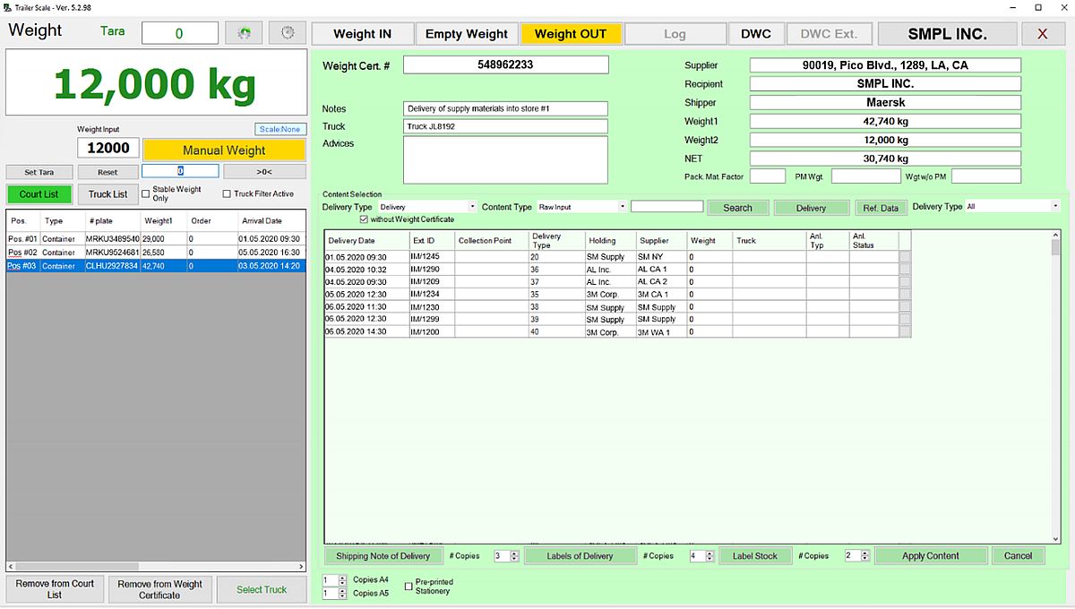Click the Weight Cert. # input field
The image size is (1075, 609).
pos(505,65)
